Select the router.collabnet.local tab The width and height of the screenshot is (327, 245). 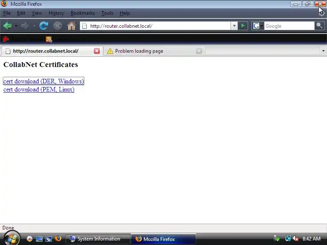tap(52, 51)
